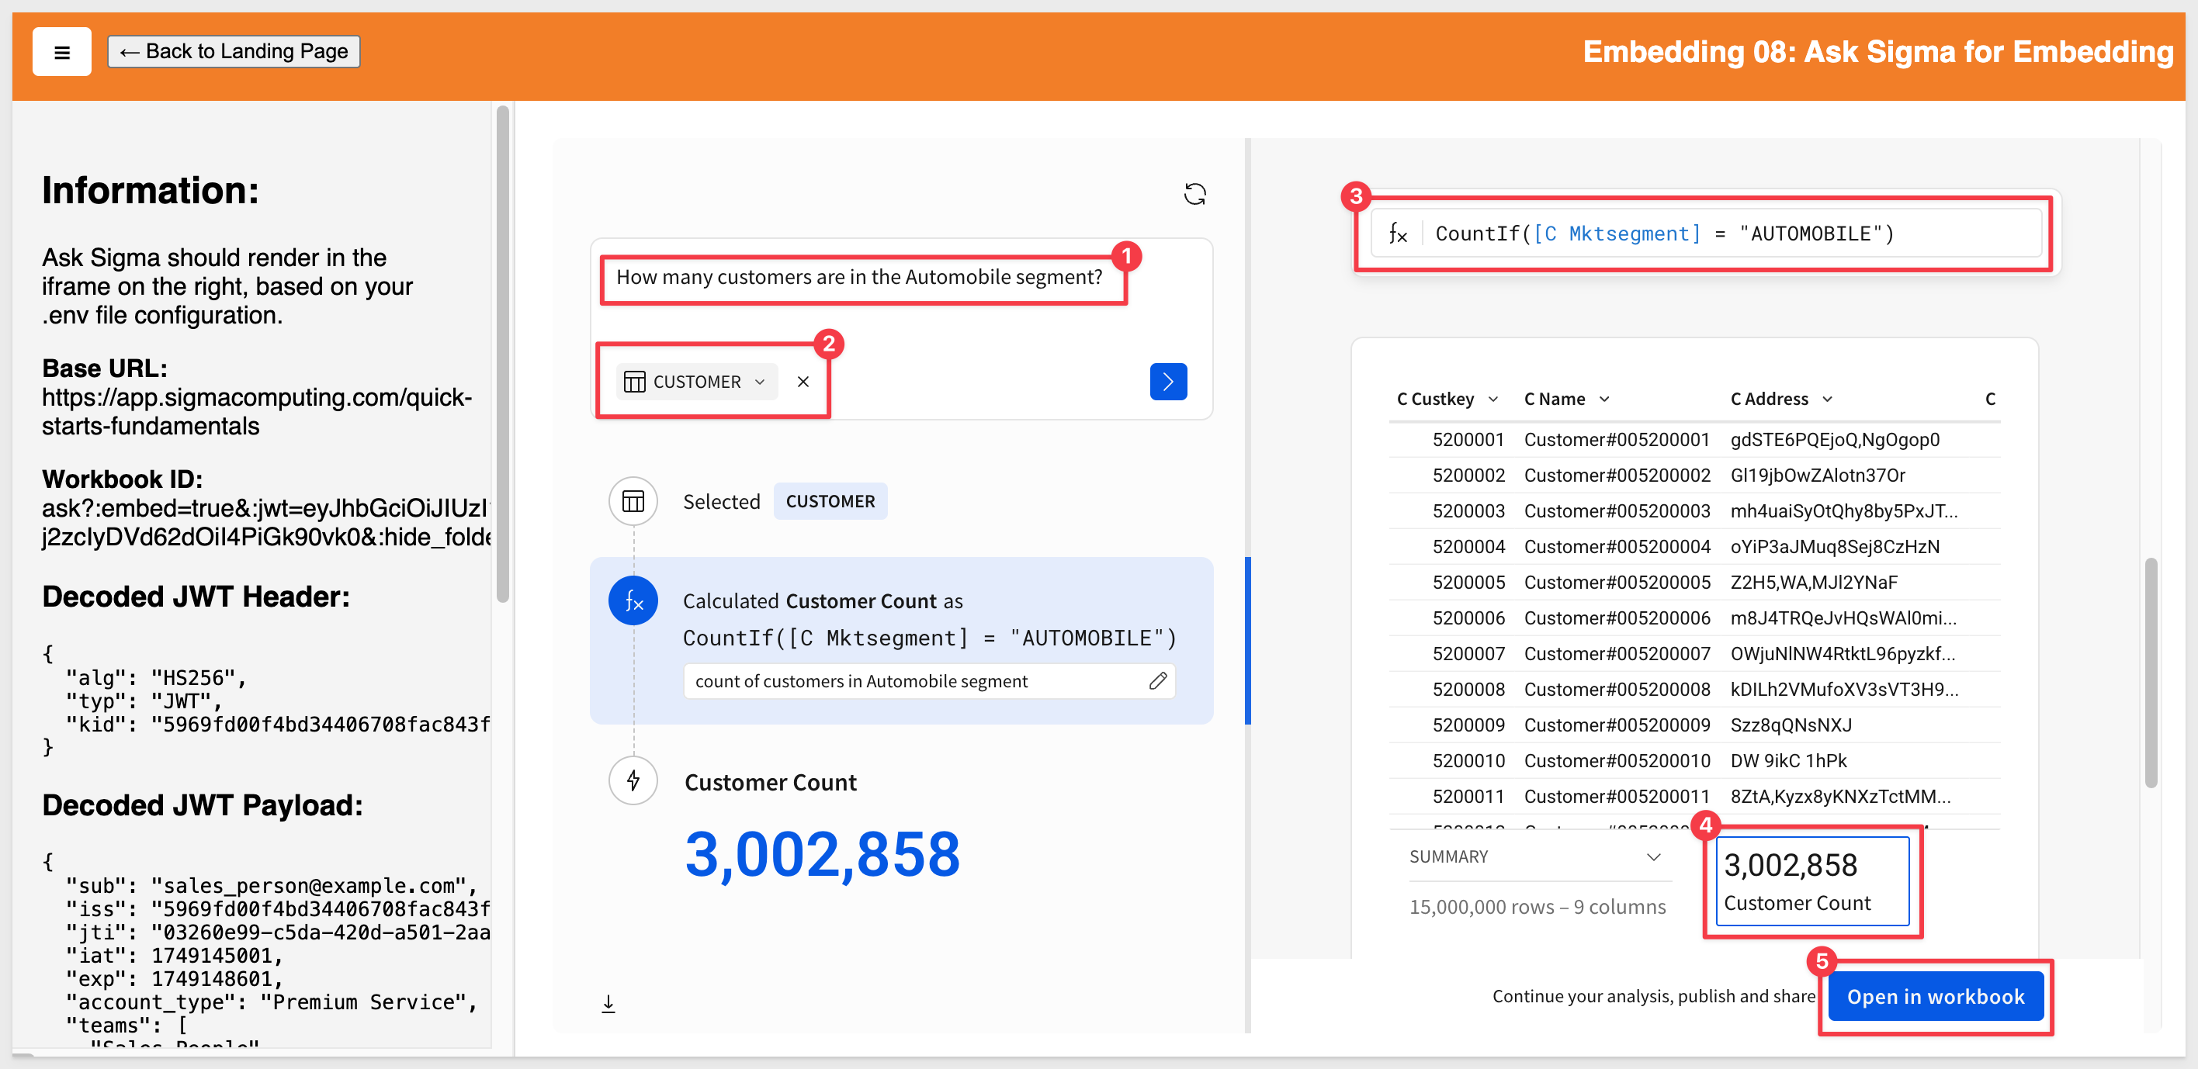Select the cell 5200011
Image resolution: width=2198 pixels, height=1069 pixels.
[1468, 796]
